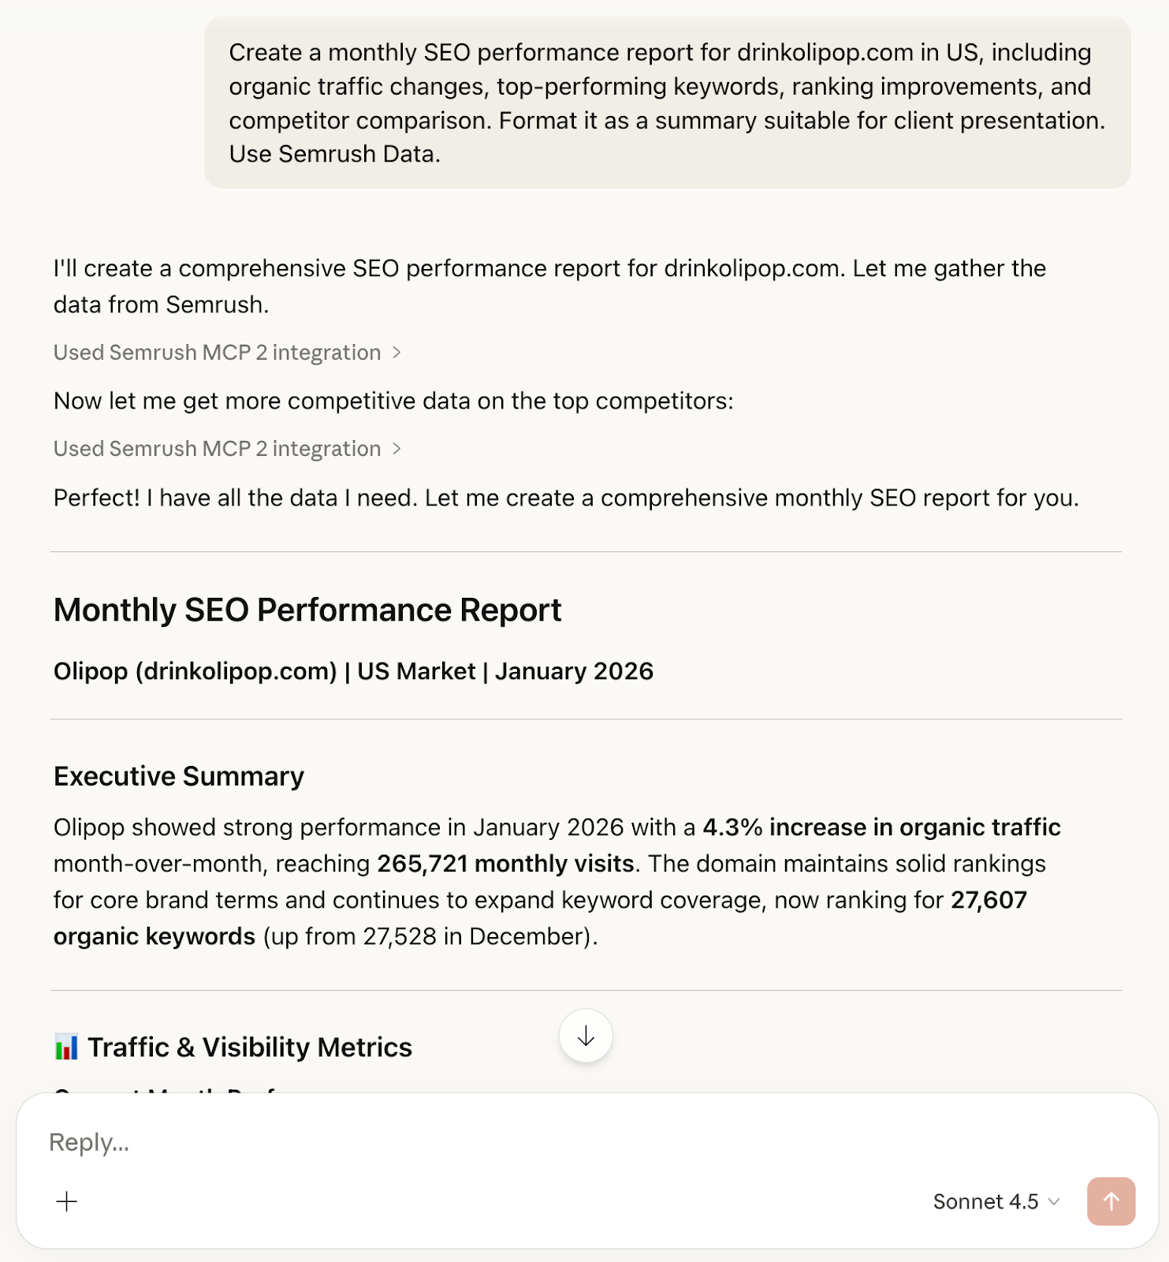The width and height of the screenshot is (1169, 1262).
Task: Expand the second Used Semrush MCP 2 integration entry
Action: (x=218, y=449)
